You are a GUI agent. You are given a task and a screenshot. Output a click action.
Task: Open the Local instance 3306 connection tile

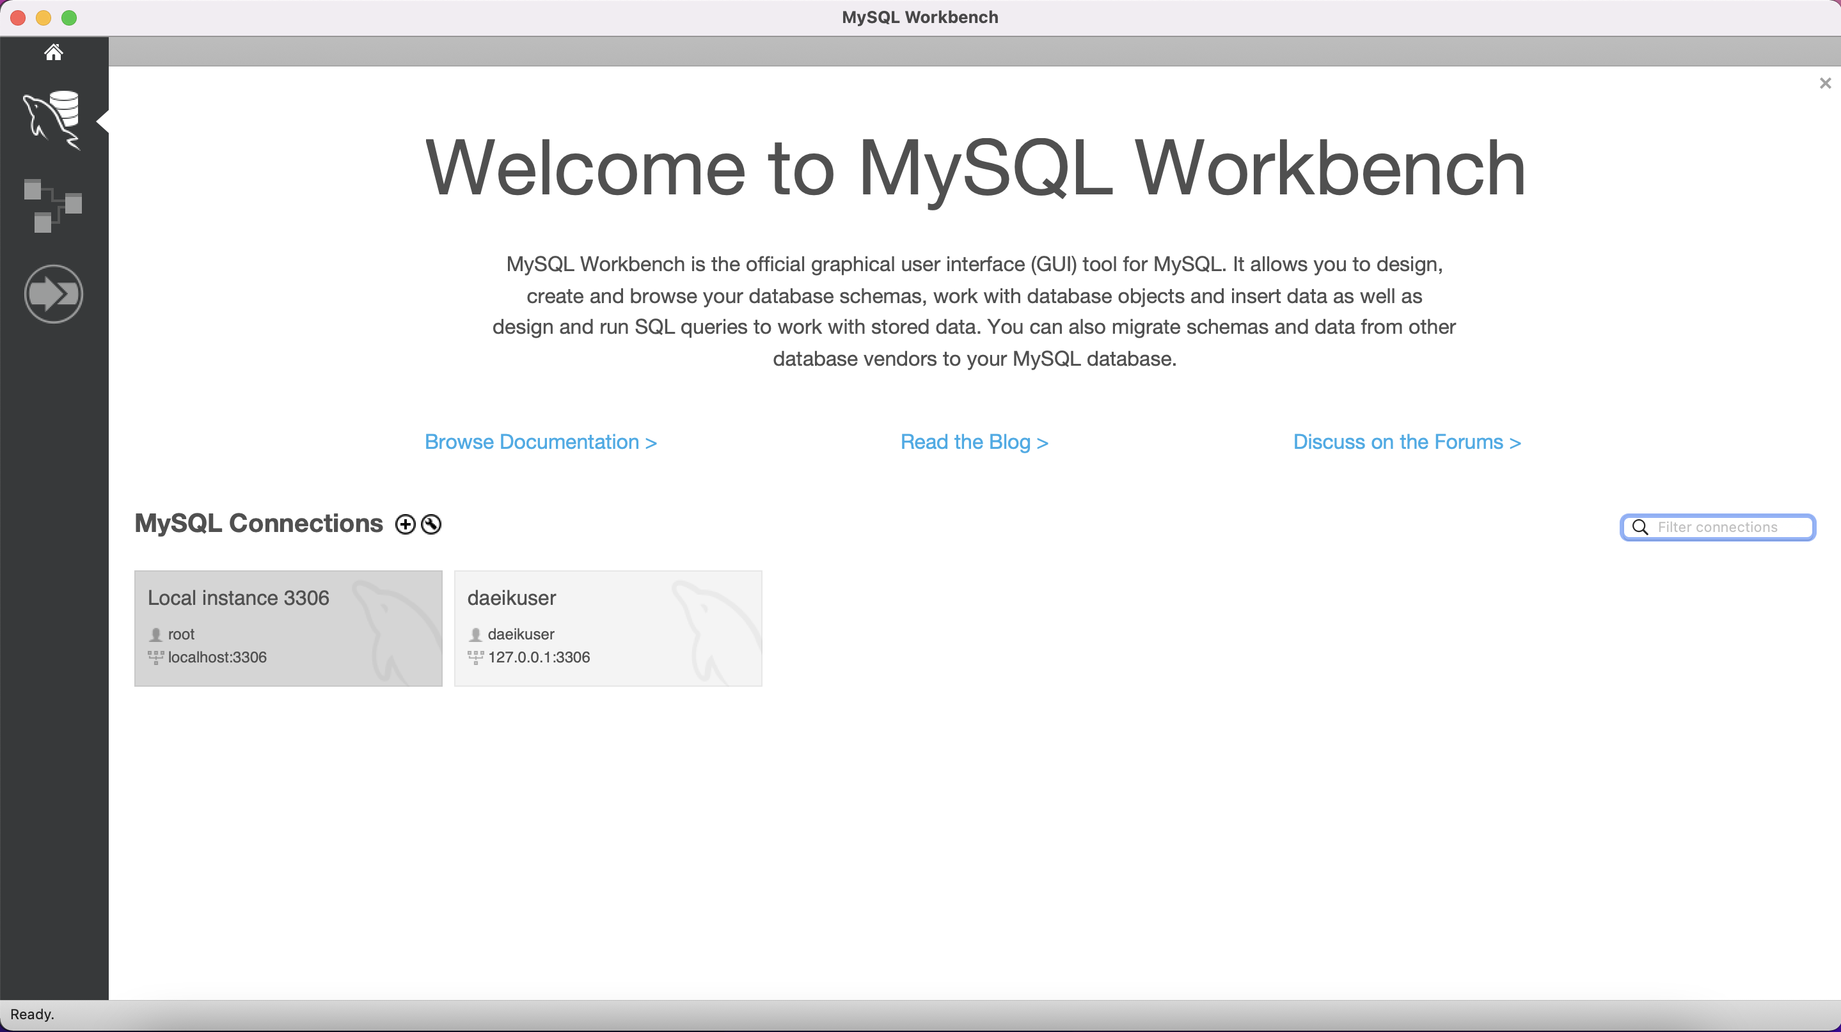tap(288, 628)
